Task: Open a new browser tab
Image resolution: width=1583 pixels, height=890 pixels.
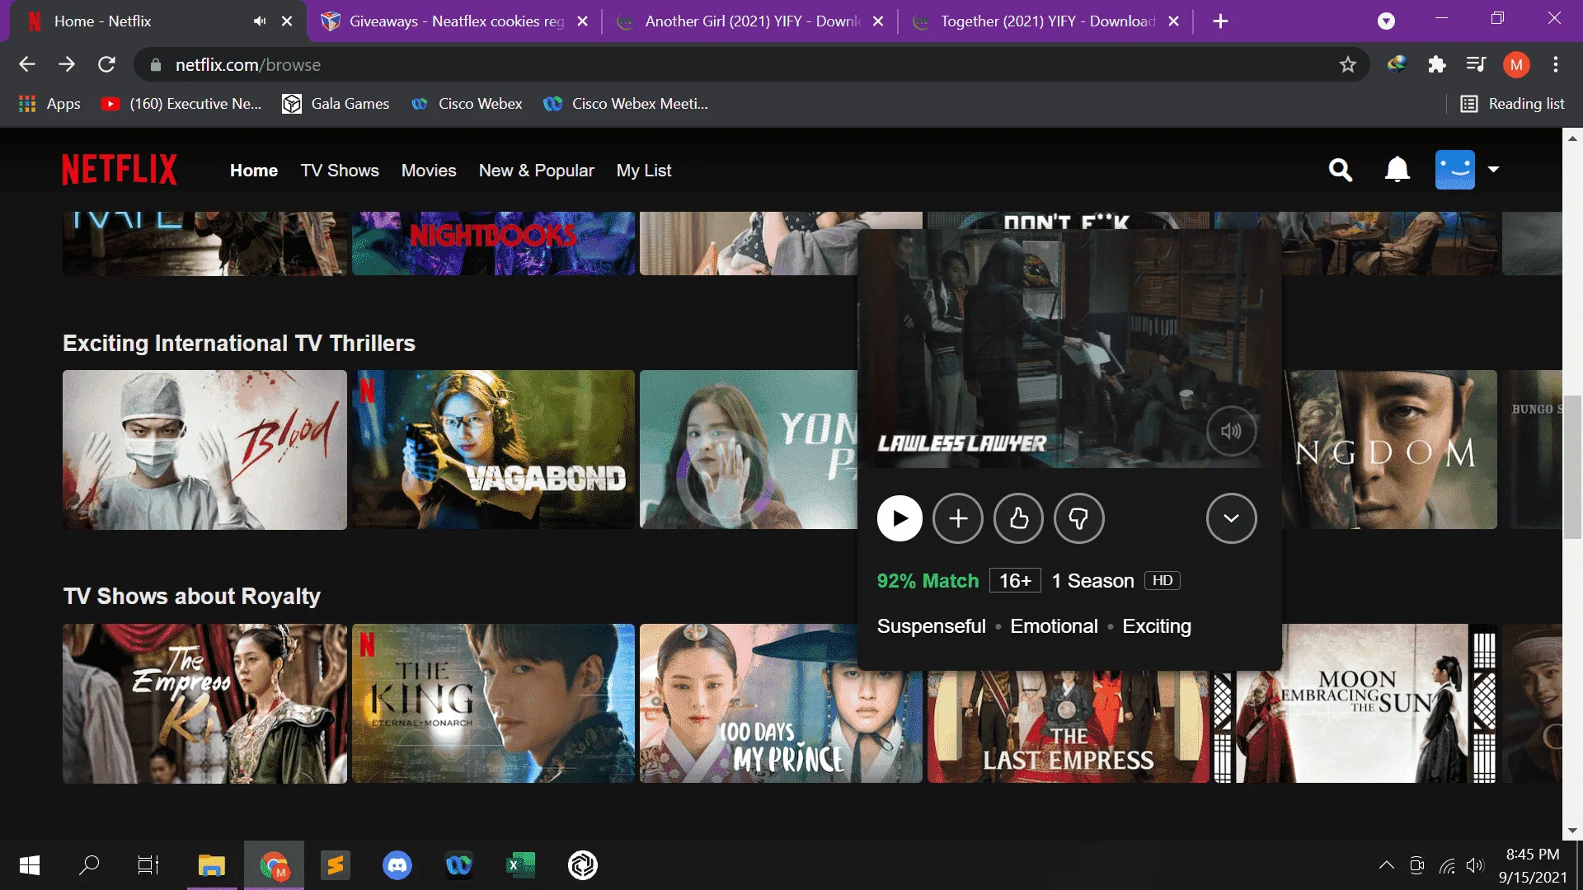Action: pos(1221,21)
